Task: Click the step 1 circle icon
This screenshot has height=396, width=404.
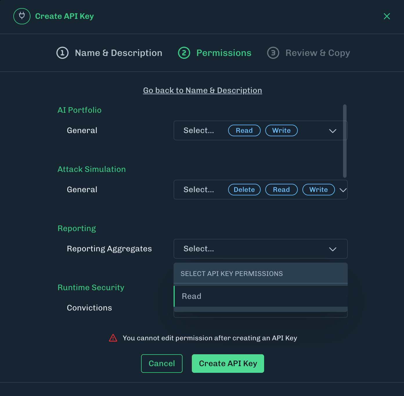Action: tap(62, 53)
